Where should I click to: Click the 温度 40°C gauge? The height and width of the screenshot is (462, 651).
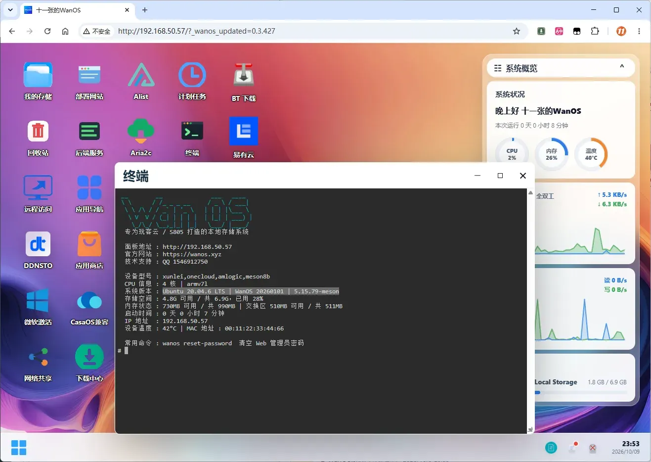(591, 154)
